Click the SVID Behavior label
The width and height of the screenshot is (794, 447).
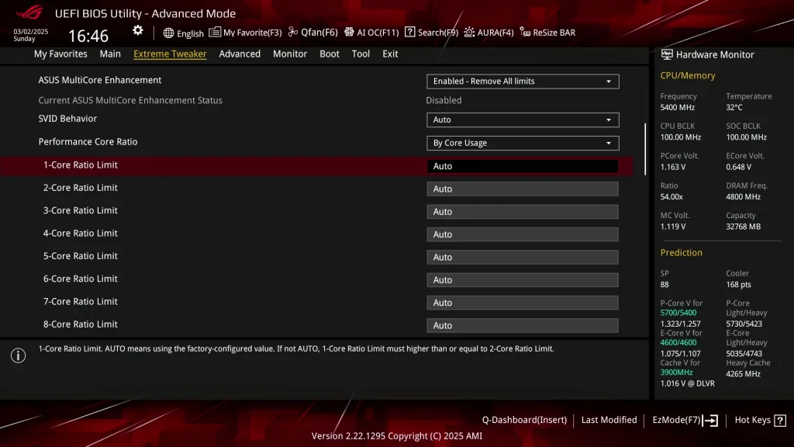67,119
